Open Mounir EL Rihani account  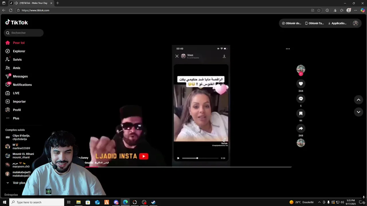point(19,156)
